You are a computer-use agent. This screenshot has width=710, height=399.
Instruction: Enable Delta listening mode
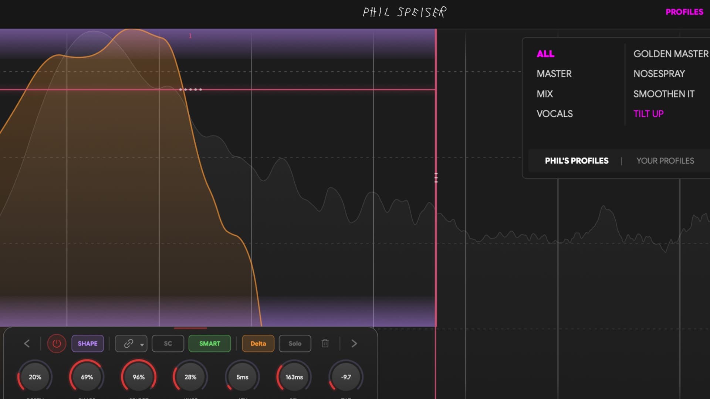pos(258,344)
